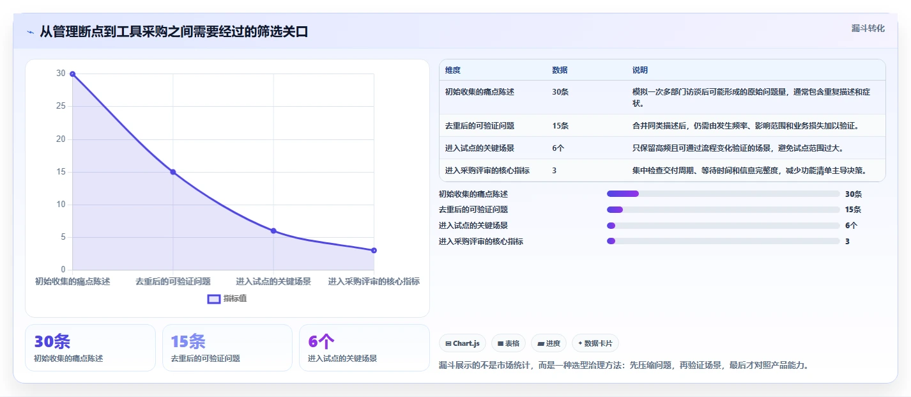Click the description starting 模拟一次多部门访谈
This screenshot has height=397, width=911.
point(751,97)
